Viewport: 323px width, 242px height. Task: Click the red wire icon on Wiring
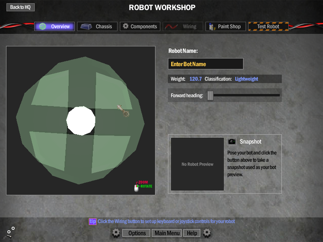[171, 27]
